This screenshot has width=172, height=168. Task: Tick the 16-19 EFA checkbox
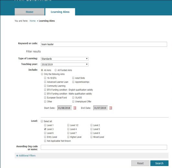point(45,78)
